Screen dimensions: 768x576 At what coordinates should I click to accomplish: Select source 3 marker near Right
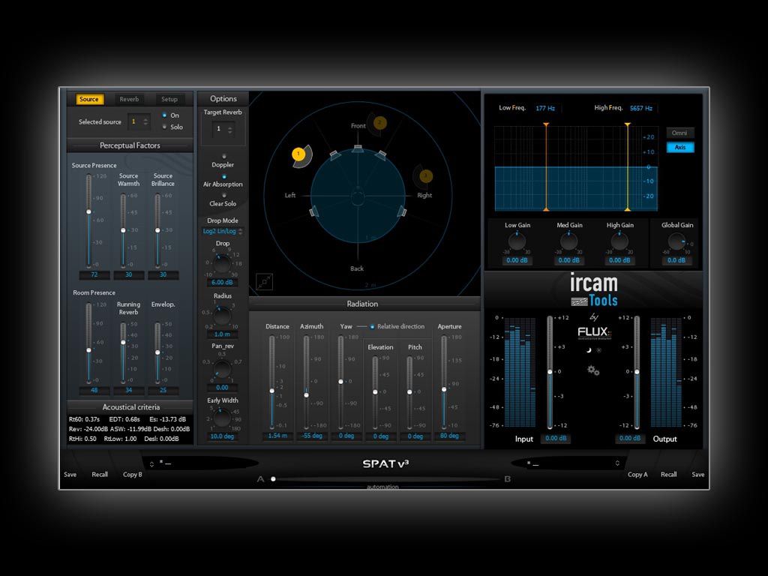coord(426,175)
